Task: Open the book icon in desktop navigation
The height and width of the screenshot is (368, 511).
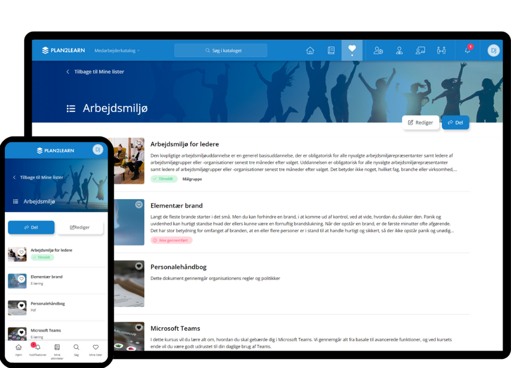Action: click(331, 50)
